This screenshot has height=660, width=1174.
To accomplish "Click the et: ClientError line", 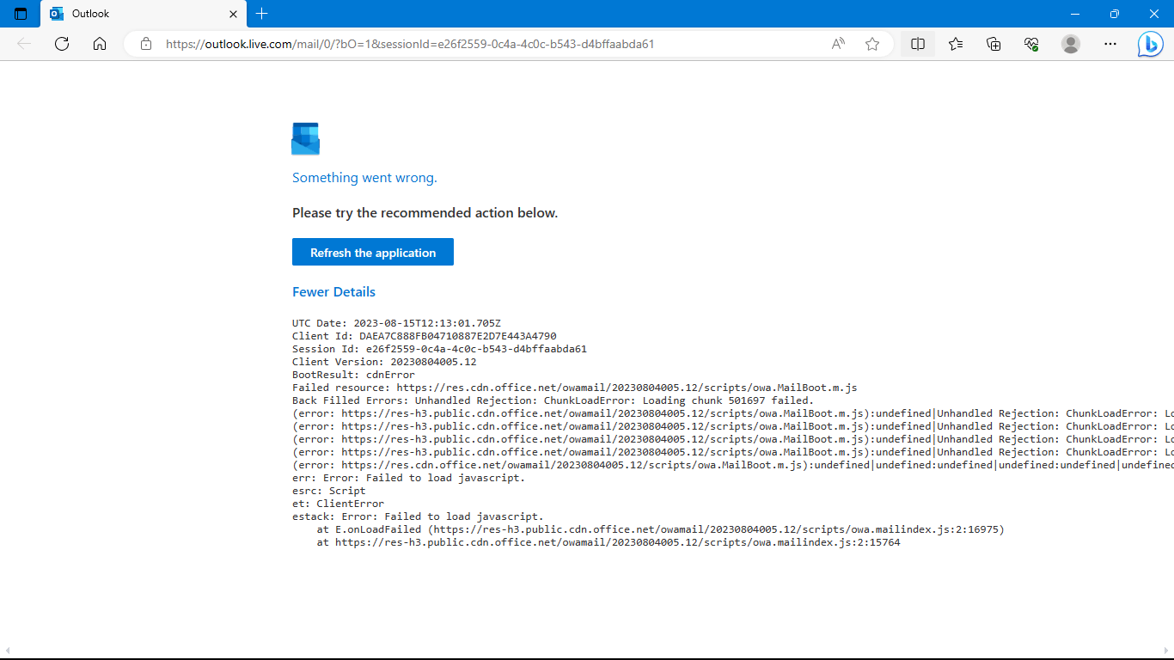I will click(338, 504).
